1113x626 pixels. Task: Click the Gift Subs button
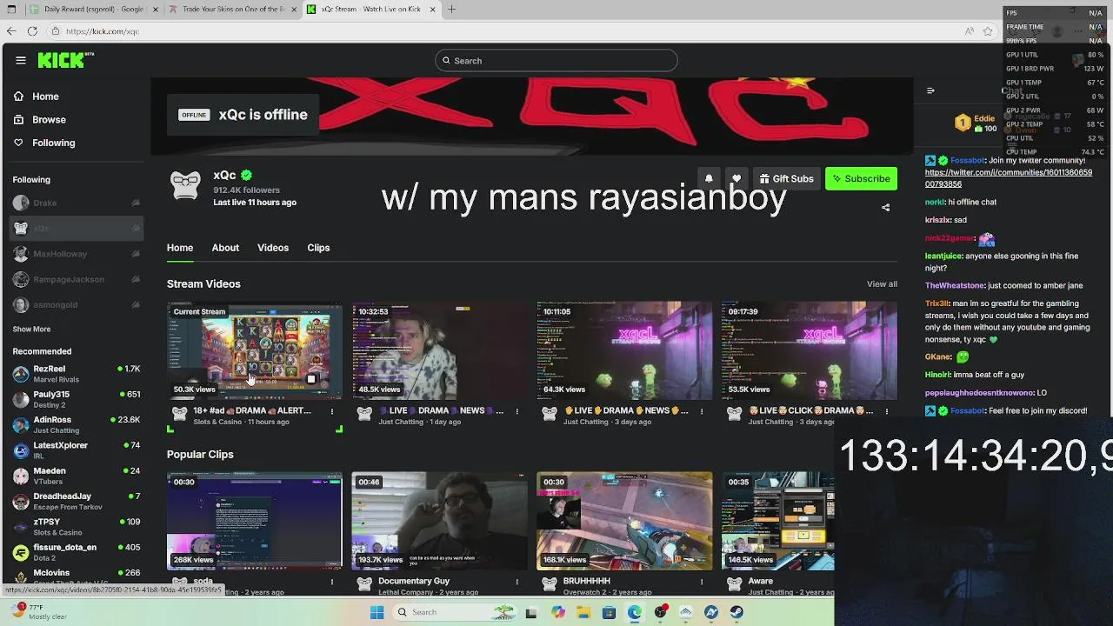786,178
